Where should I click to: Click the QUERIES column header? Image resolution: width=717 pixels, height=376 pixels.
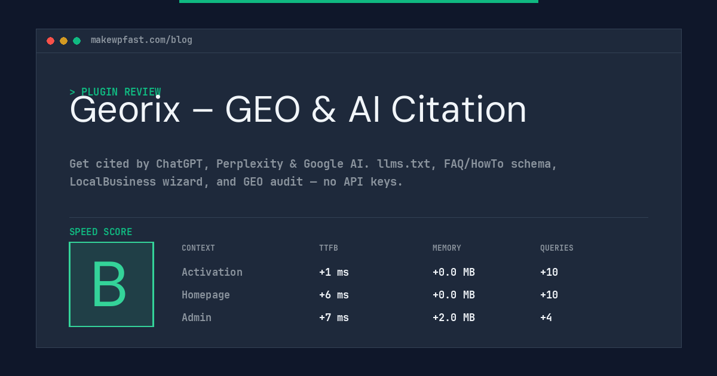coord(557,248)
